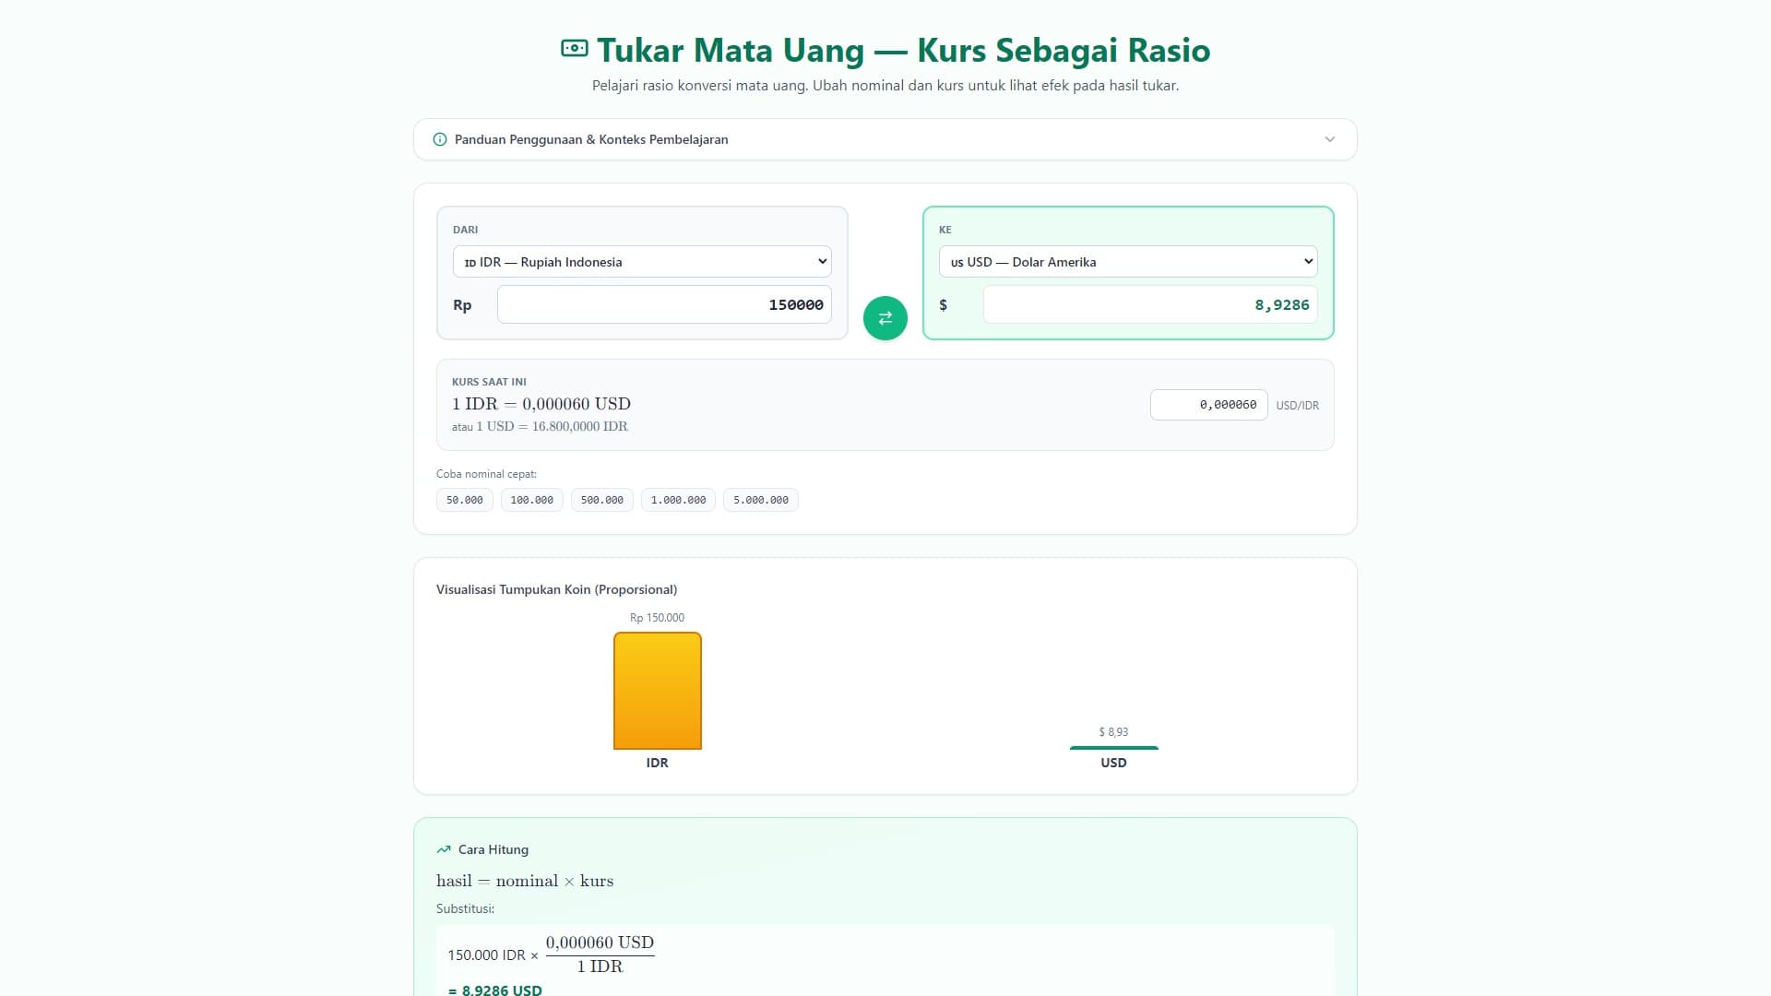Expand the Panduan Penggunaan chevron
This screenshot has height=996, width=1771.
pos(1329,139)
